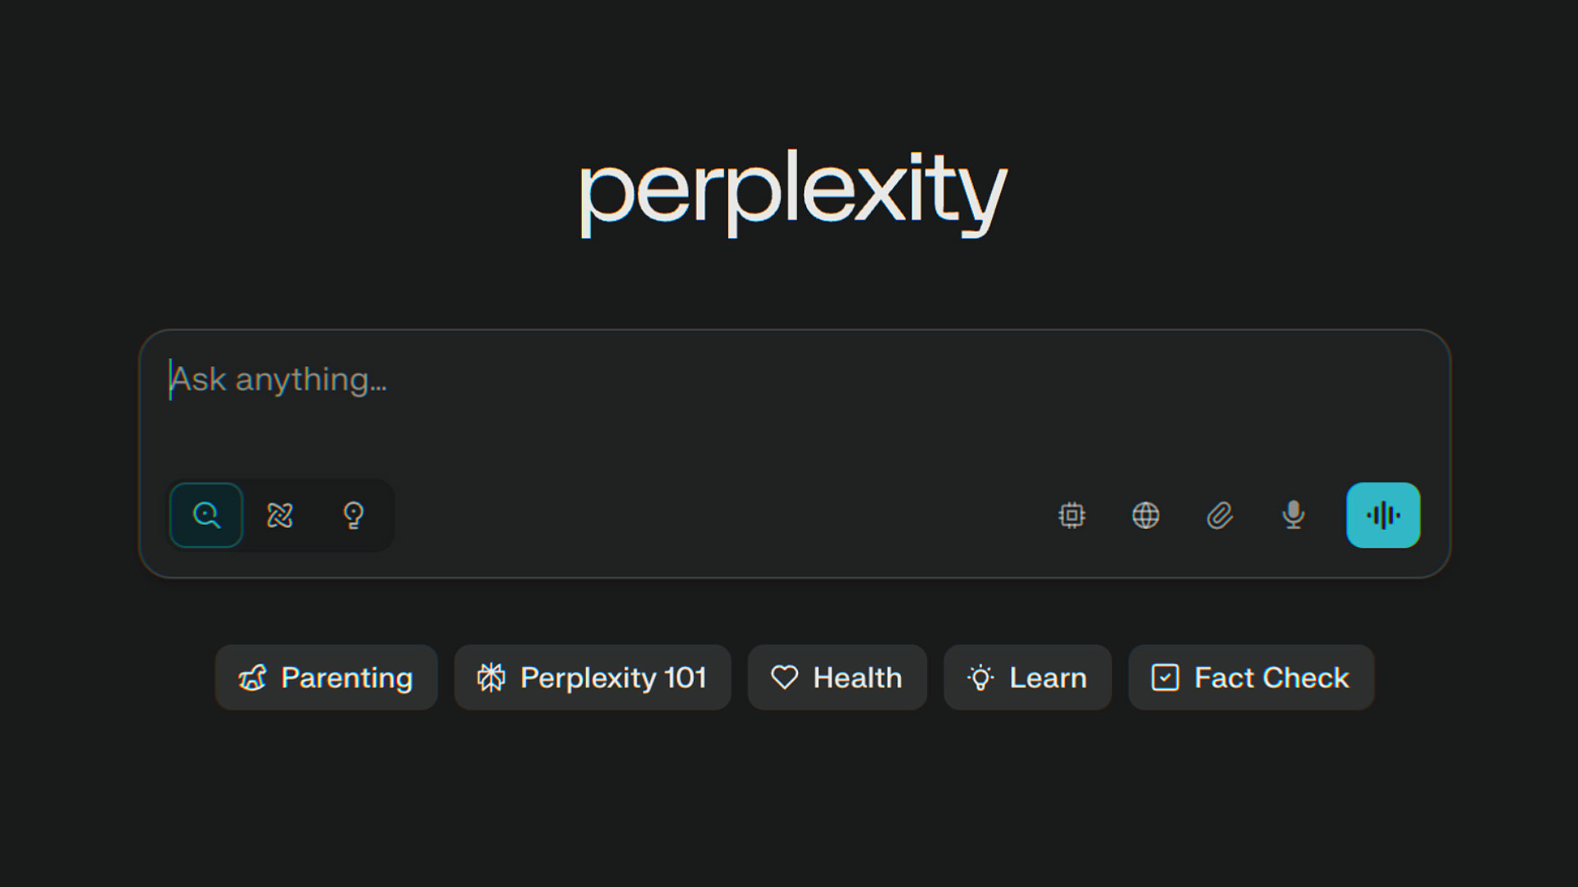Open the sources globe icon
This screenshot has width=1578, height=887.
[1146, 515]
